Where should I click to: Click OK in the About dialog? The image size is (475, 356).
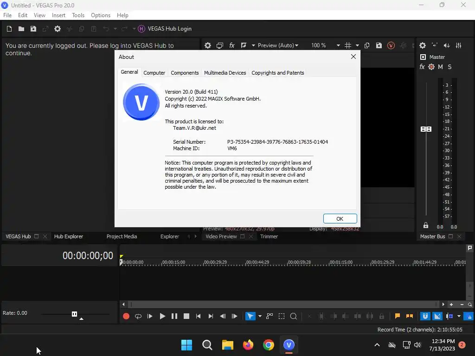[x=340, y=219]
